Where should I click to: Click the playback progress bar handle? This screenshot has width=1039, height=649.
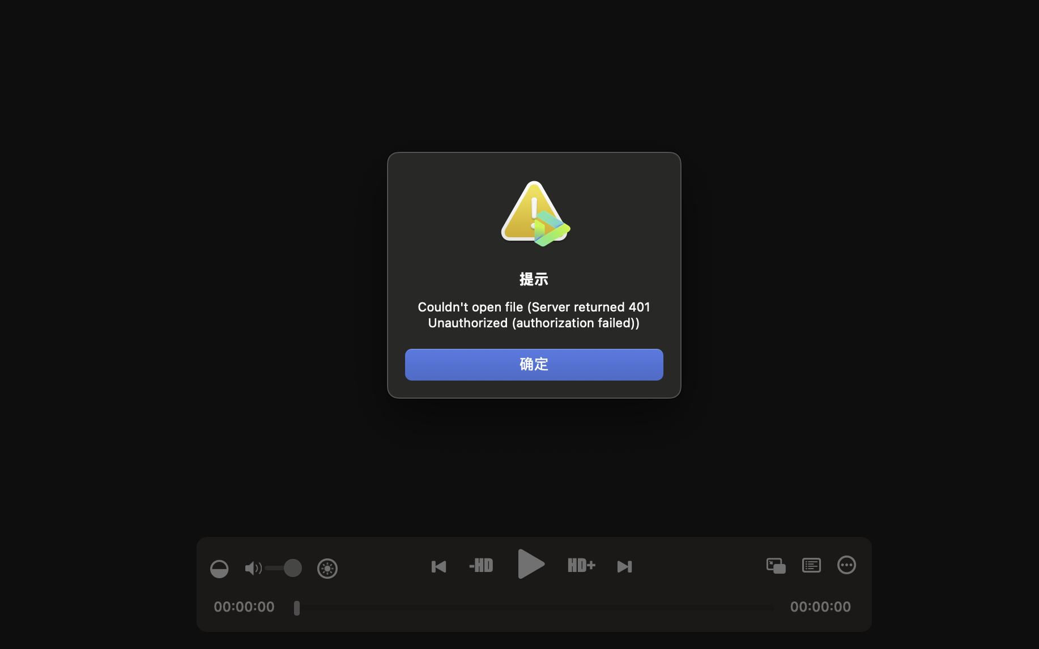[x=296, y=608]
